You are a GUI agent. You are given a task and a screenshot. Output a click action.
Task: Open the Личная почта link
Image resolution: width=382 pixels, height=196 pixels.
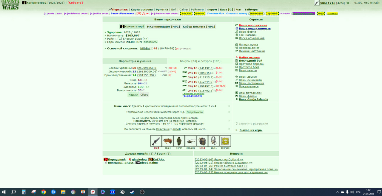[248, 45]
